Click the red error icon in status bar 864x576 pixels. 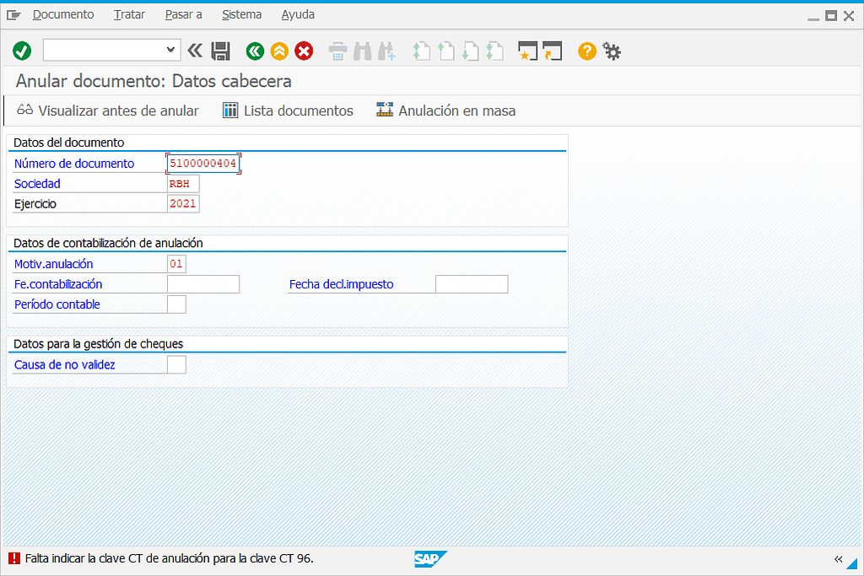point(13,558)
